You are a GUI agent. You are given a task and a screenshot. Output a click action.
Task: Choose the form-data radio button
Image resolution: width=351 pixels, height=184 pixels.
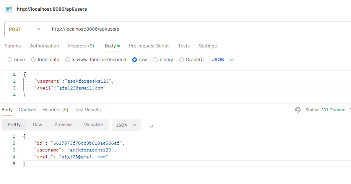tap(33, 60)
